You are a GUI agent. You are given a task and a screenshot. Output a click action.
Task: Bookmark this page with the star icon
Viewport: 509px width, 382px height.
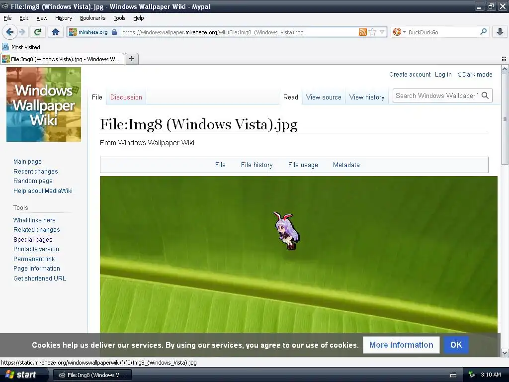point(372,32)
